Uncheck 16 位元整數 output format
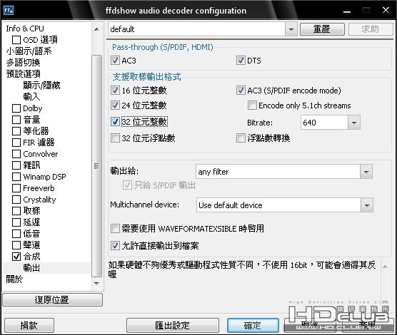This screenshot has height=335, width=397. 115,91
